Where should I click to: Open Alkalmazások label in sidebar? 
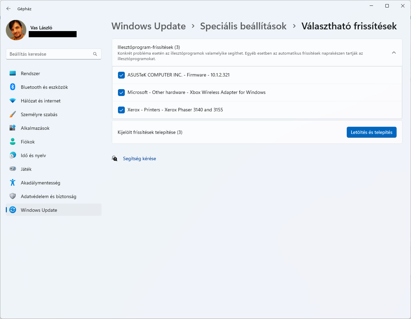[35, 128]
